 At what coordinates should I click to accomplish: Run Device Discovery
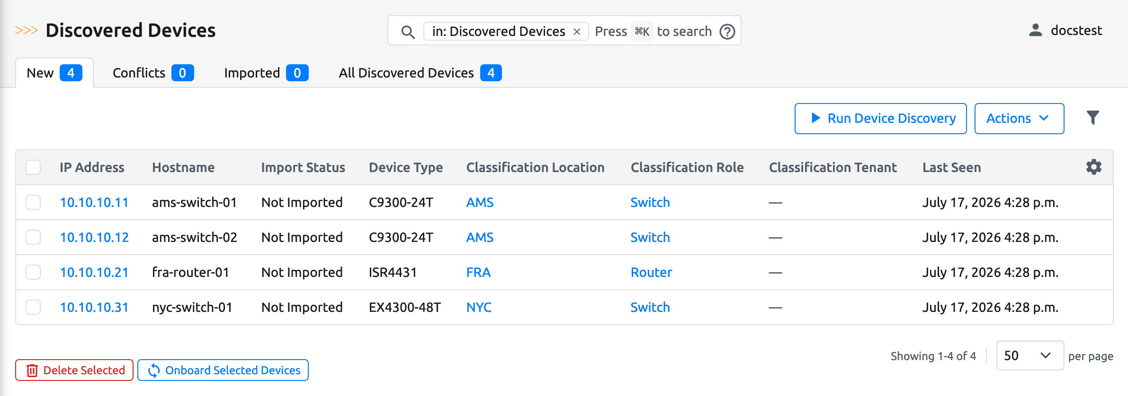(x=881, y=119)
